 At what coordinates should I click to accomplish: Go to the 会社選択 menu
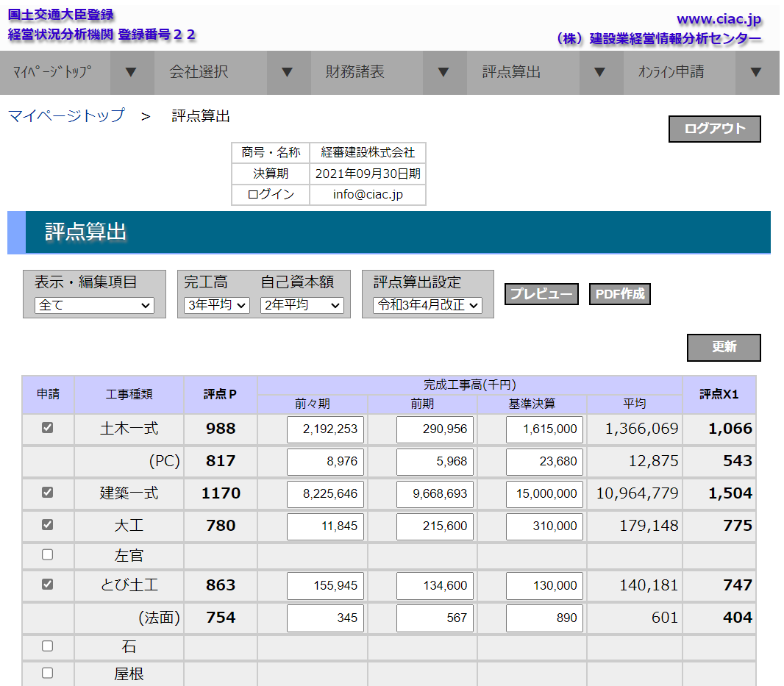(199, 72)
